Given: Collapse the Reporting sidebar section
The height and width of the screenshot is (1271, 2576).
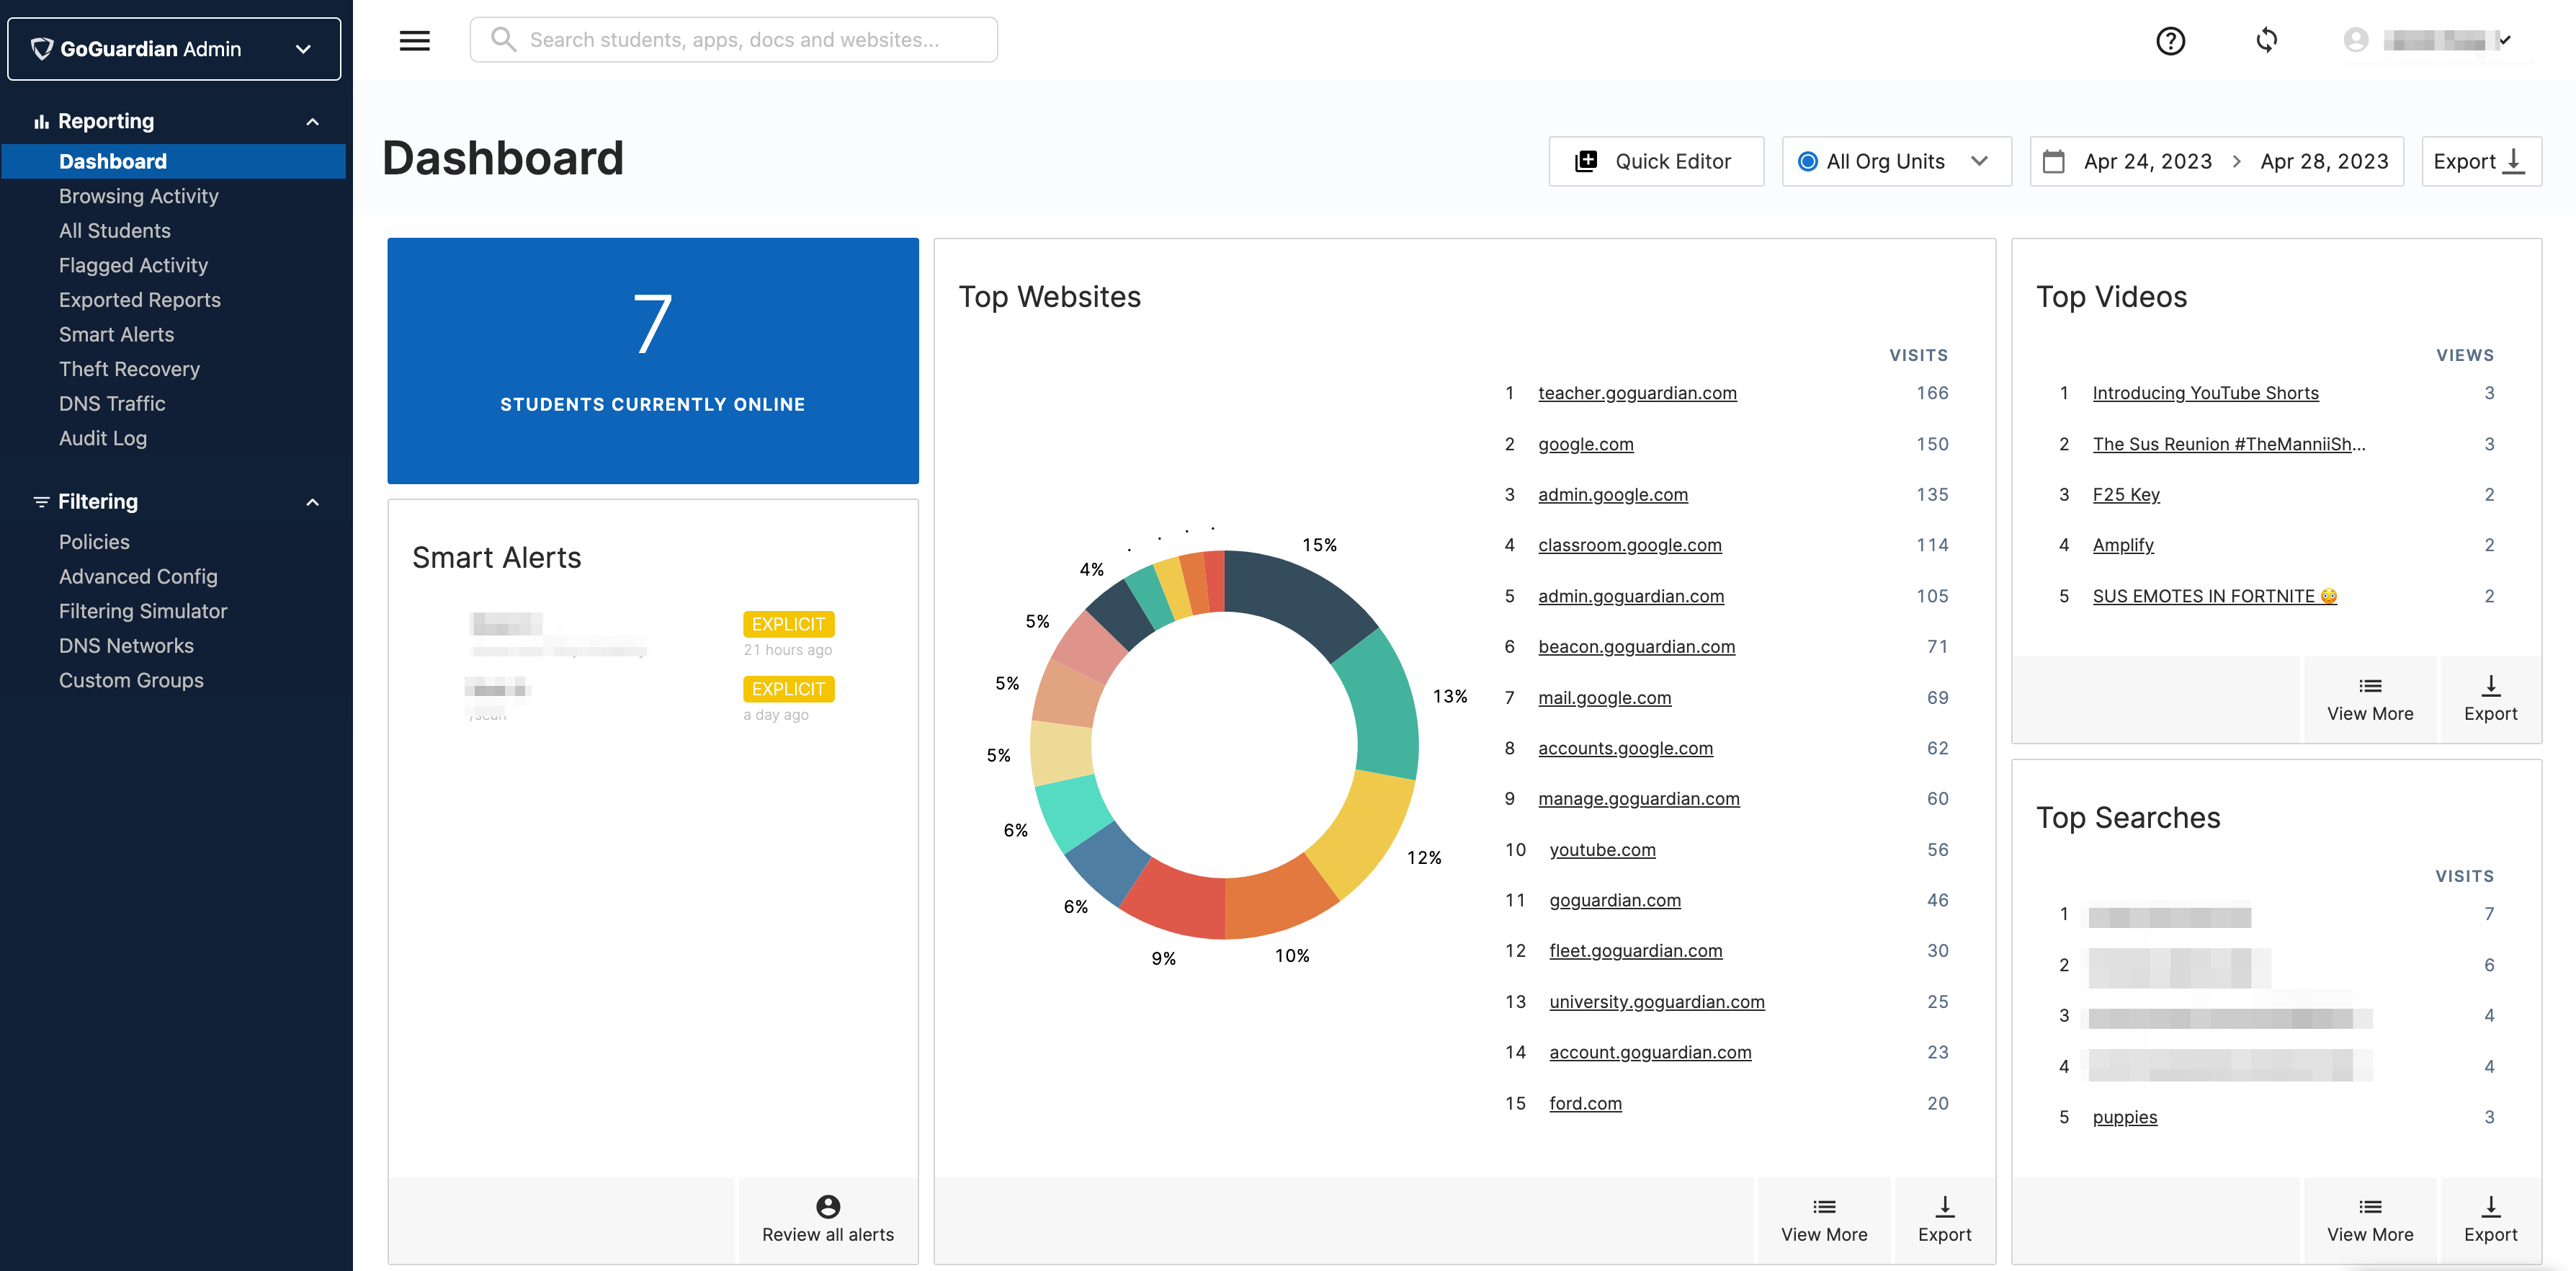Looking at the screenshot, I should tap(312, 122).
